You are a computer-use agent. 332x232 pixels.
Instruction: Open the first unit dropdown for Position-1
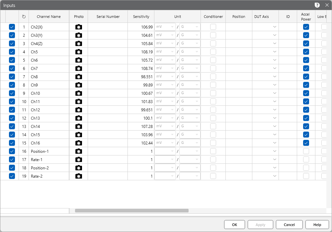pyautogui.click(x=165, y=151)
